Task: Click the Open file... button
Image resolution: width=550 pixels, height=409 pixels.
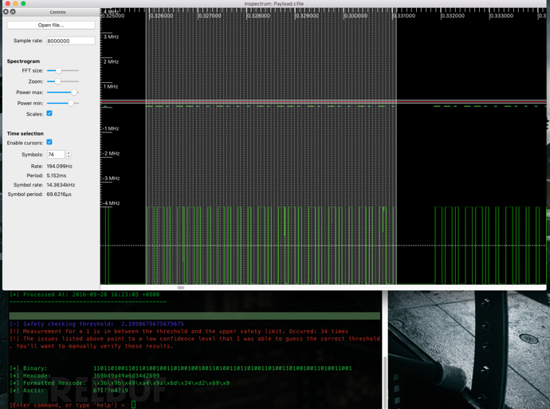Action: [x=51, y=25]
